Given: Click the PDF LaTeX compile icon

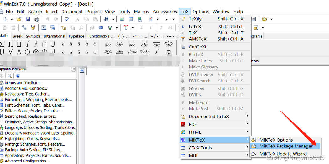Looking at the screenshot, I should click(x=126, y=27).
